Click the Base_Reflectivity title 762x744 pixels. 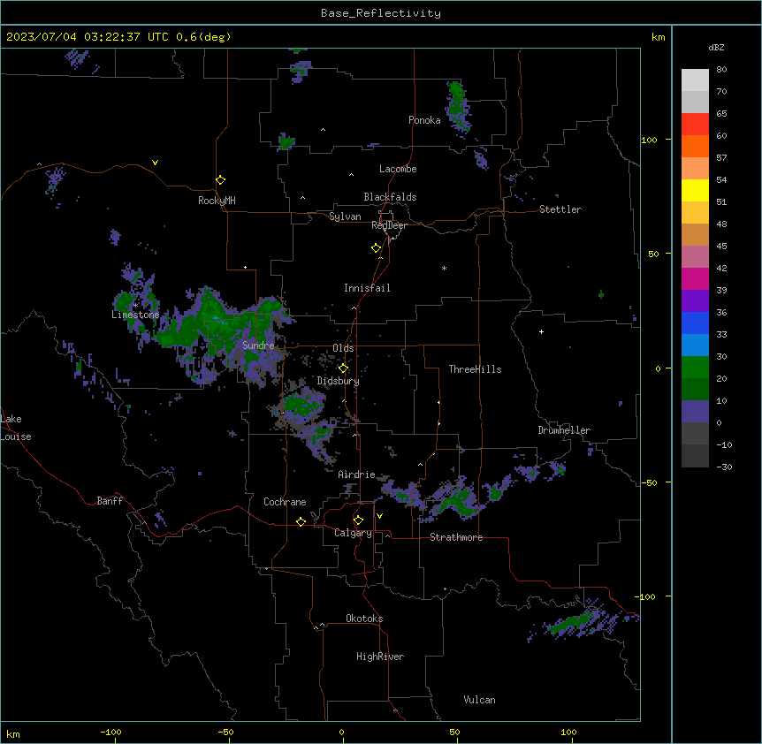(x=381, y=13)
